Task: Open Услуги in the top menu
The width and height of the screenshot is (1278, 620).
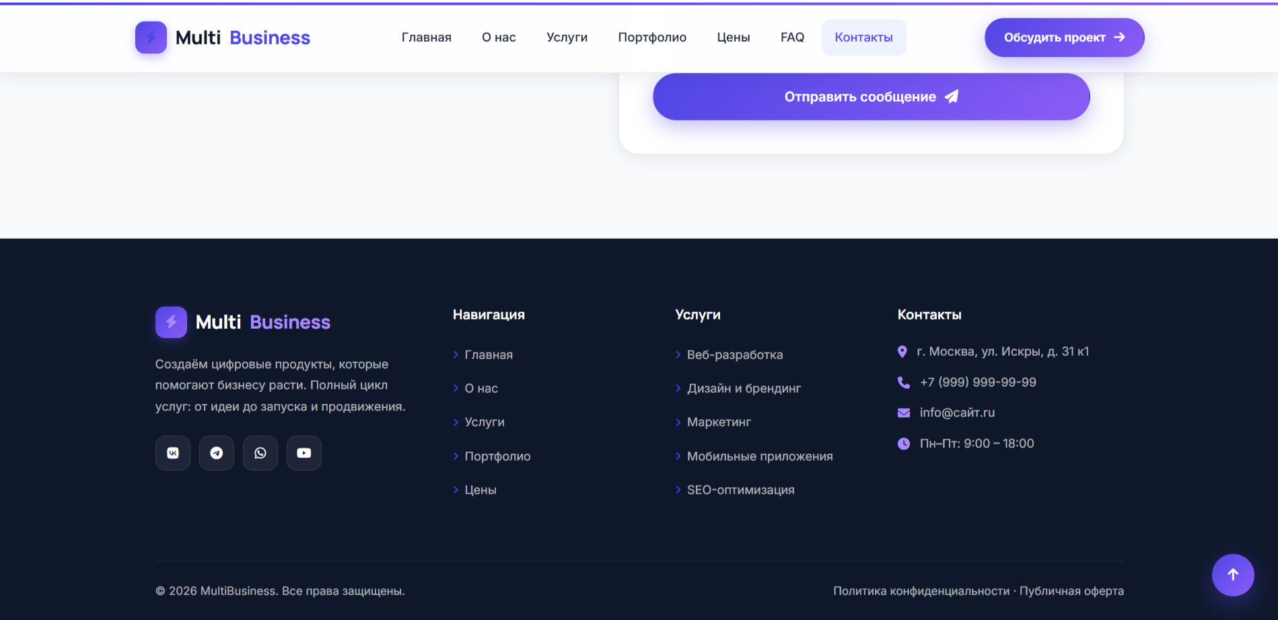Action: tap(567, 38)
